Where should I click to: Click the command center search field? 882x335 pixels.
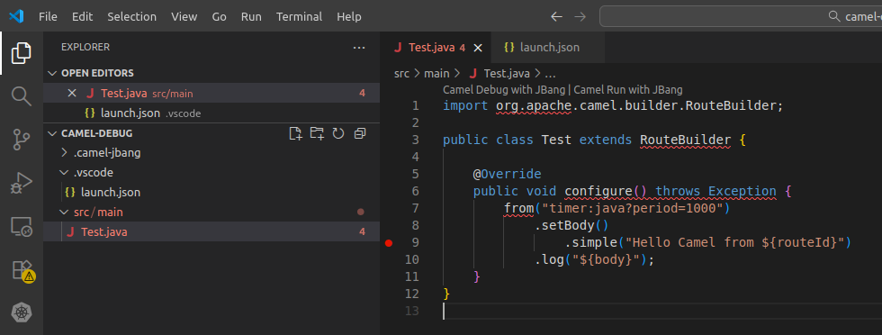741,16
